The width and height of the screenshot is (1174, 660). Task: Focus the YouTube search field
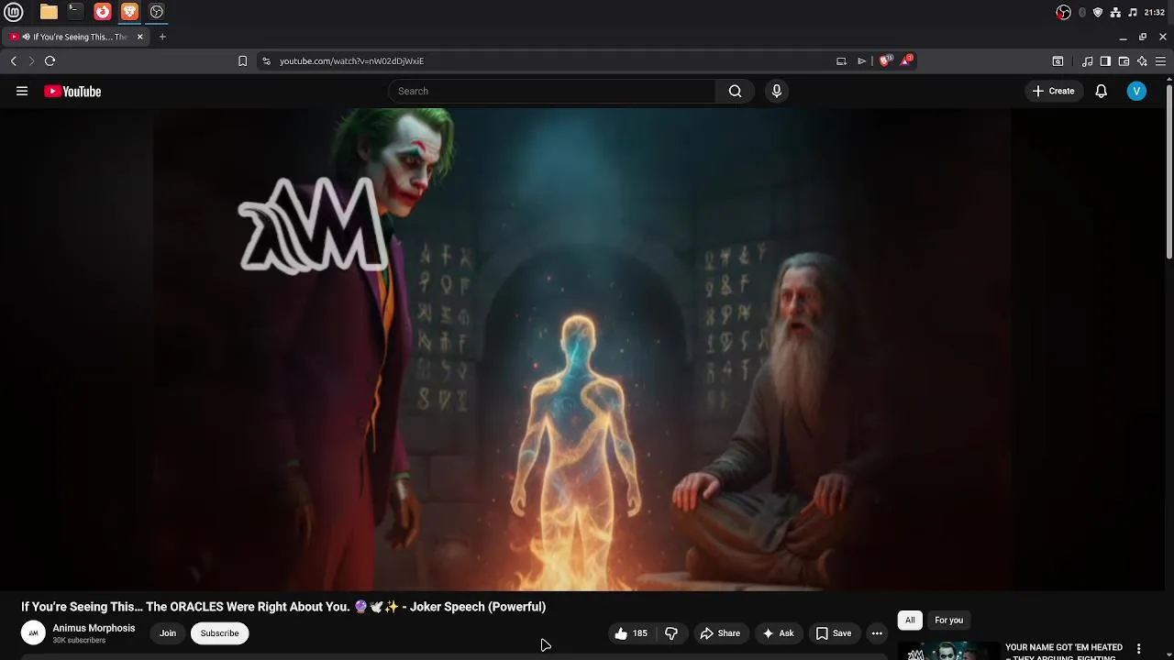coord(553,91)
